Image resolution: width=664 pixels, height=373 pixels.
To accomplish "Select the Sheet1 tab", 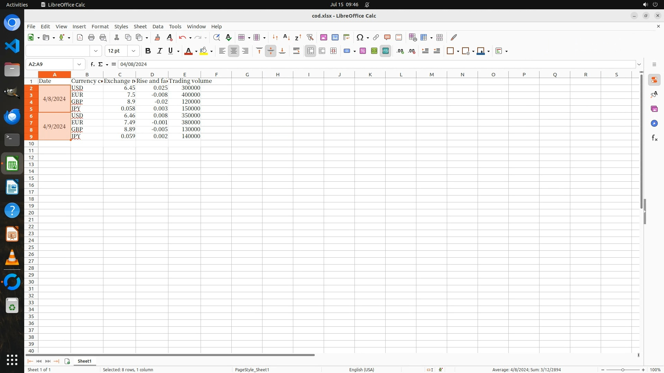I will (x=84, y=361).
